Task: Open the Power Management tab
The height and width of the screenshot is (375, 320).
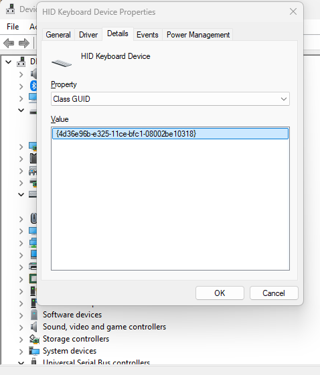Action: pyautogui.click(x=198, y=35)
